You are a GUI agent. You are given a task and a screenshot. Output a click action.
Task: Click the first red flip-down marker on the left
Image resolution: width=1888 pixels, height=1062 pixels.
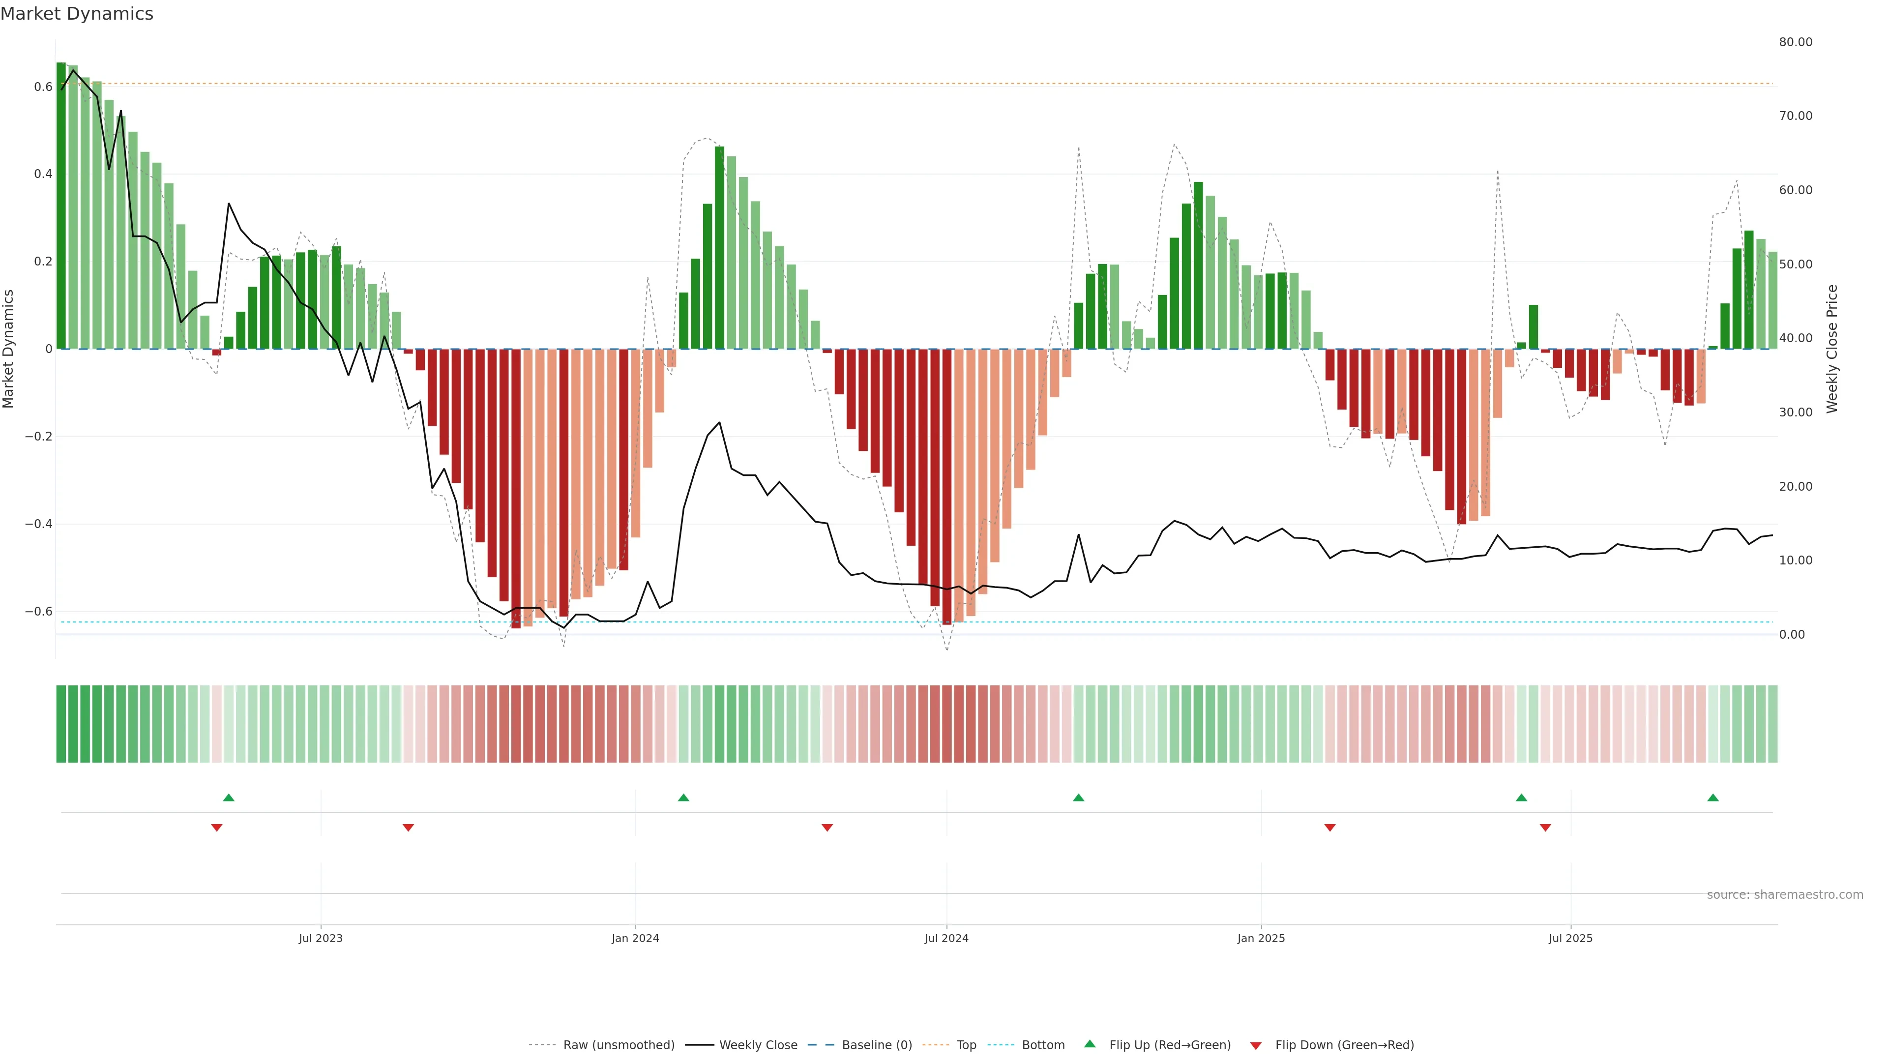pyautogui.click(x=217, y=827)
